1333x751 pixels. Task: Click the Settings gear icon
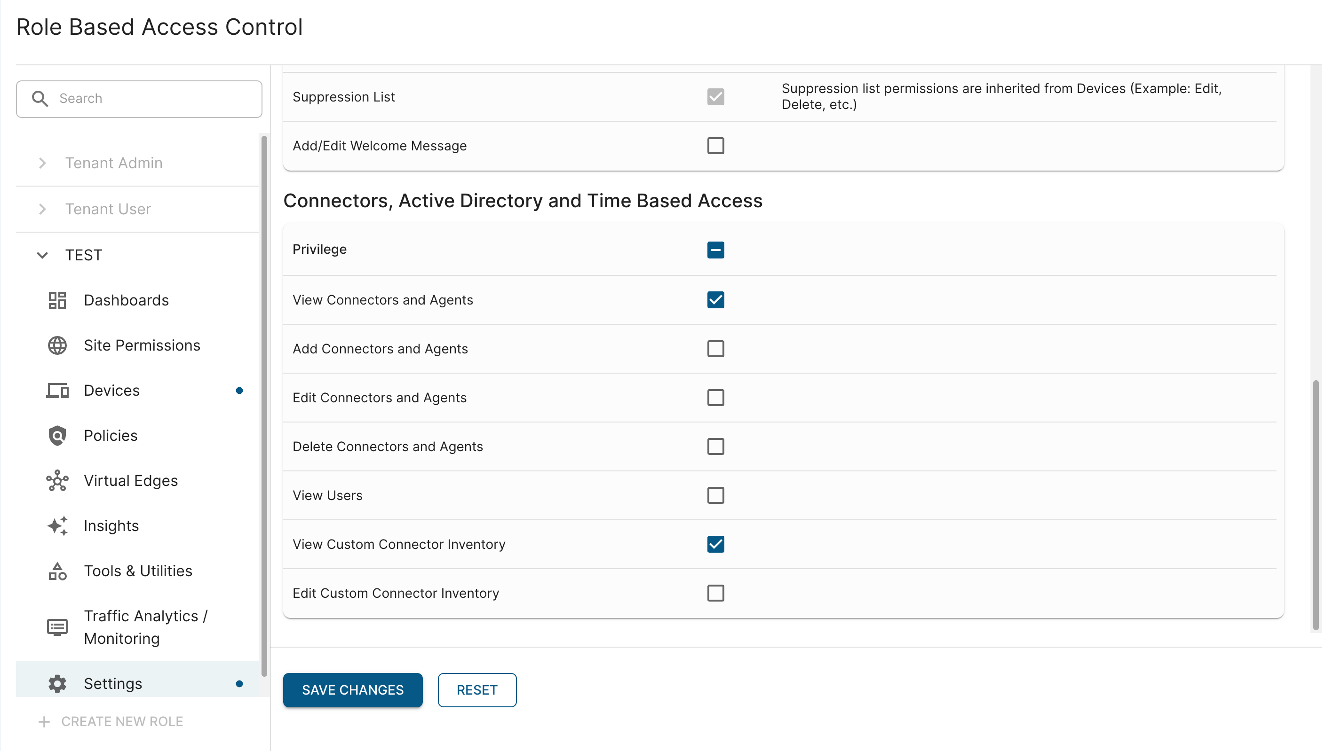[x=57, y=683]
